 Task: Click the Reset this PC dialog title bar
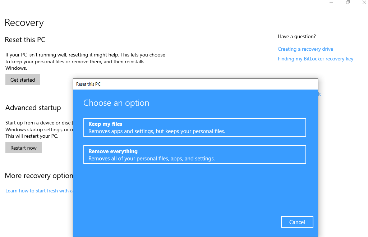point(195,84)
